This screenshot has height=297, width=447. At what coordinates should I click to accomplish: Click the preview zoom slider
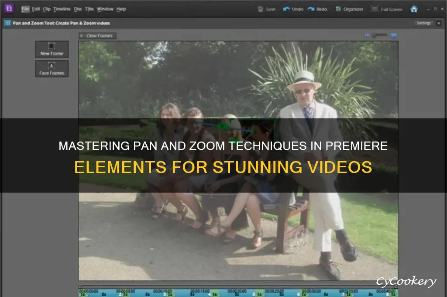(379, 35)
